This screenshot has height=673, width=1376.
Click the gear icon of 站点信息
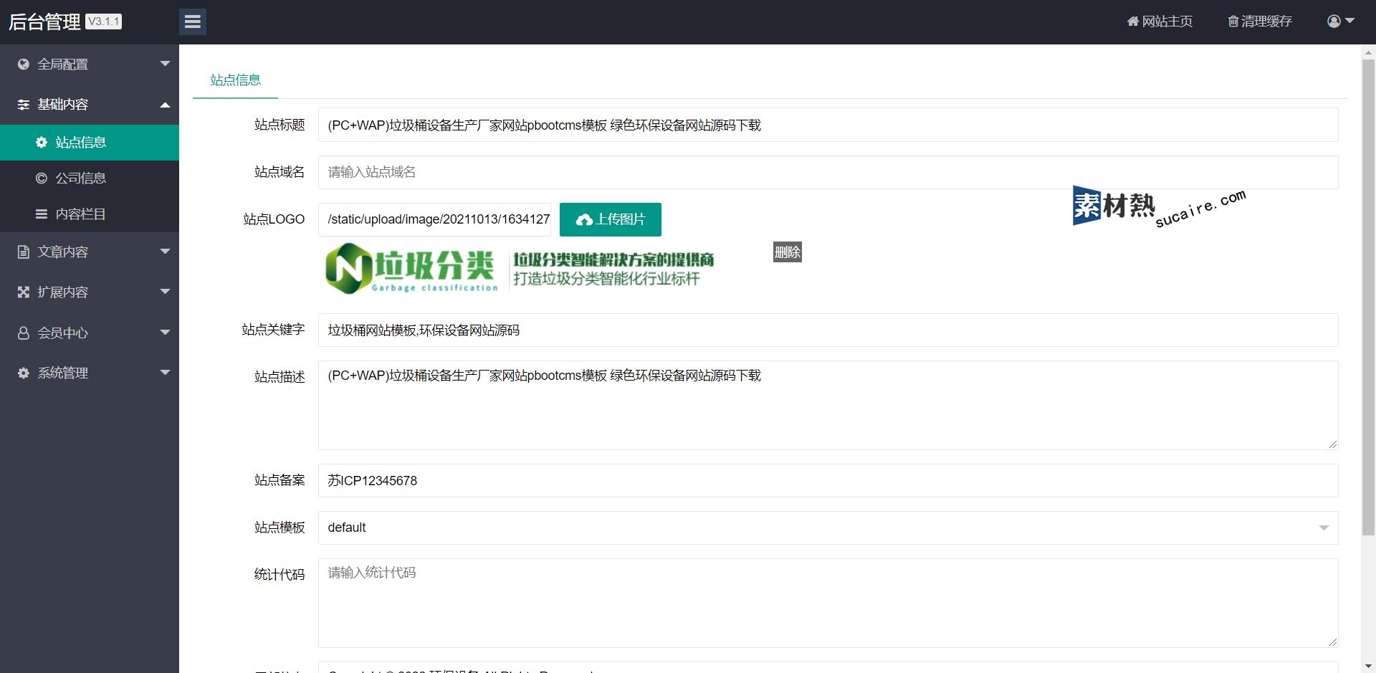click(x=42, y=142)
